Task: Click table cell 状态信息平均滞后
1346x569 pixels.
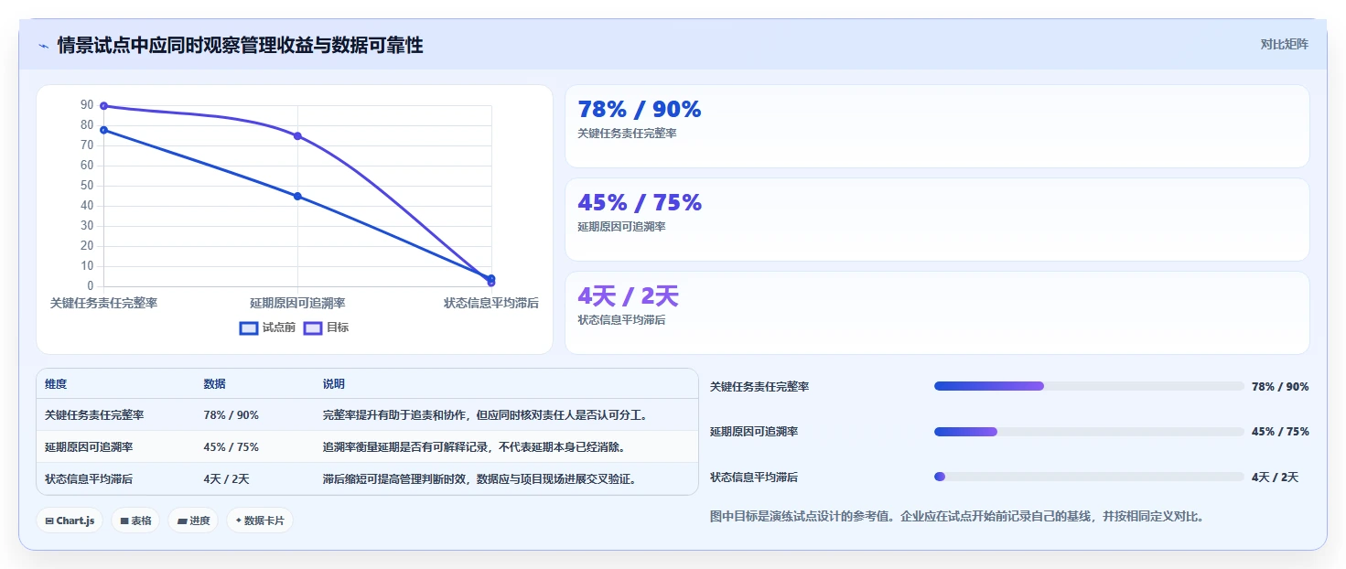Action: point(89,478)
